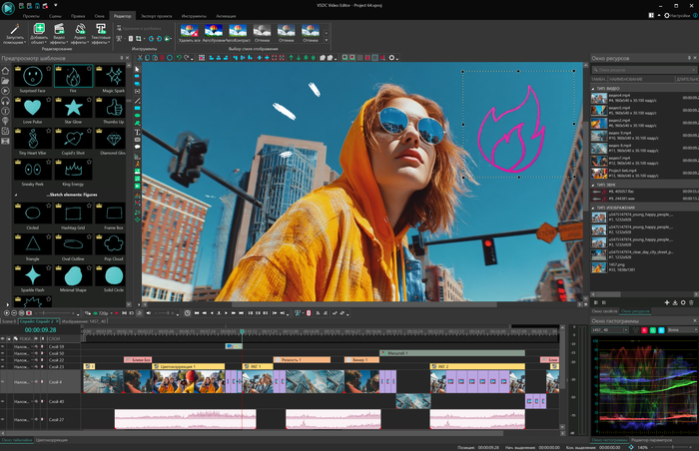Apply the Удалить все display style
This screenshot has height=451, width=699.
(x=190, y=33)
